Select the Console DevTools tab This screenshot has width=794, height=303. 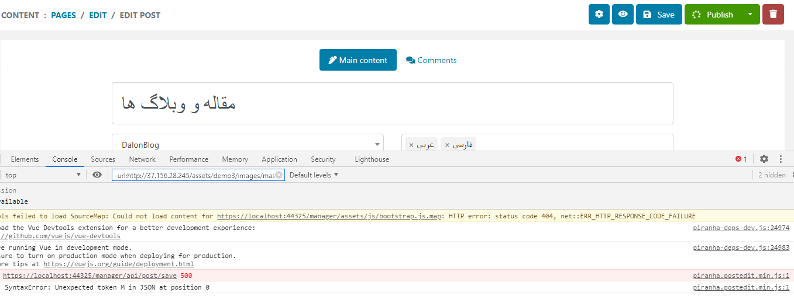65,159
